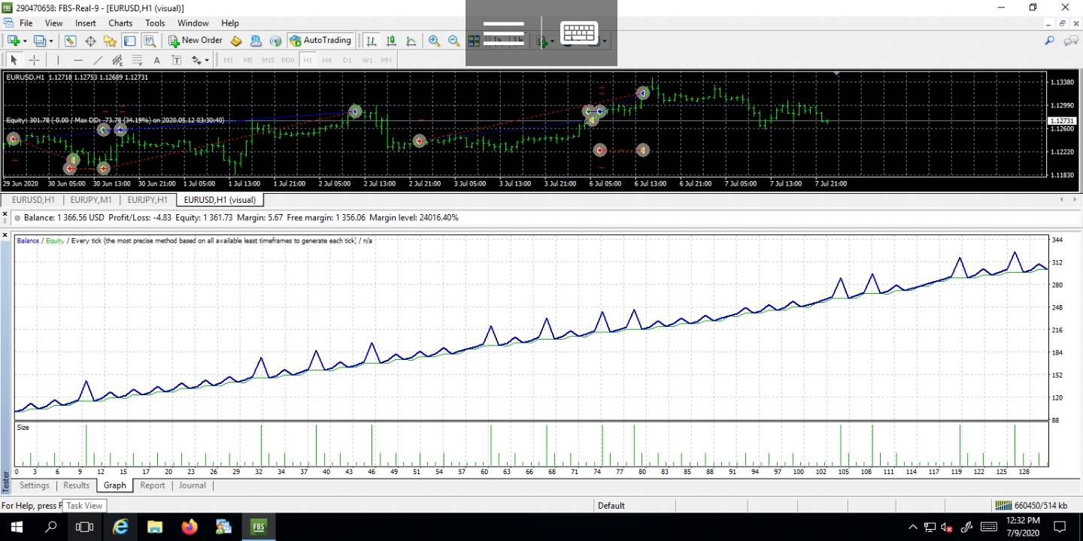1083x541 pixels.
Task: Expand the new chart dropdown arrow
Action: coord(25,41)
